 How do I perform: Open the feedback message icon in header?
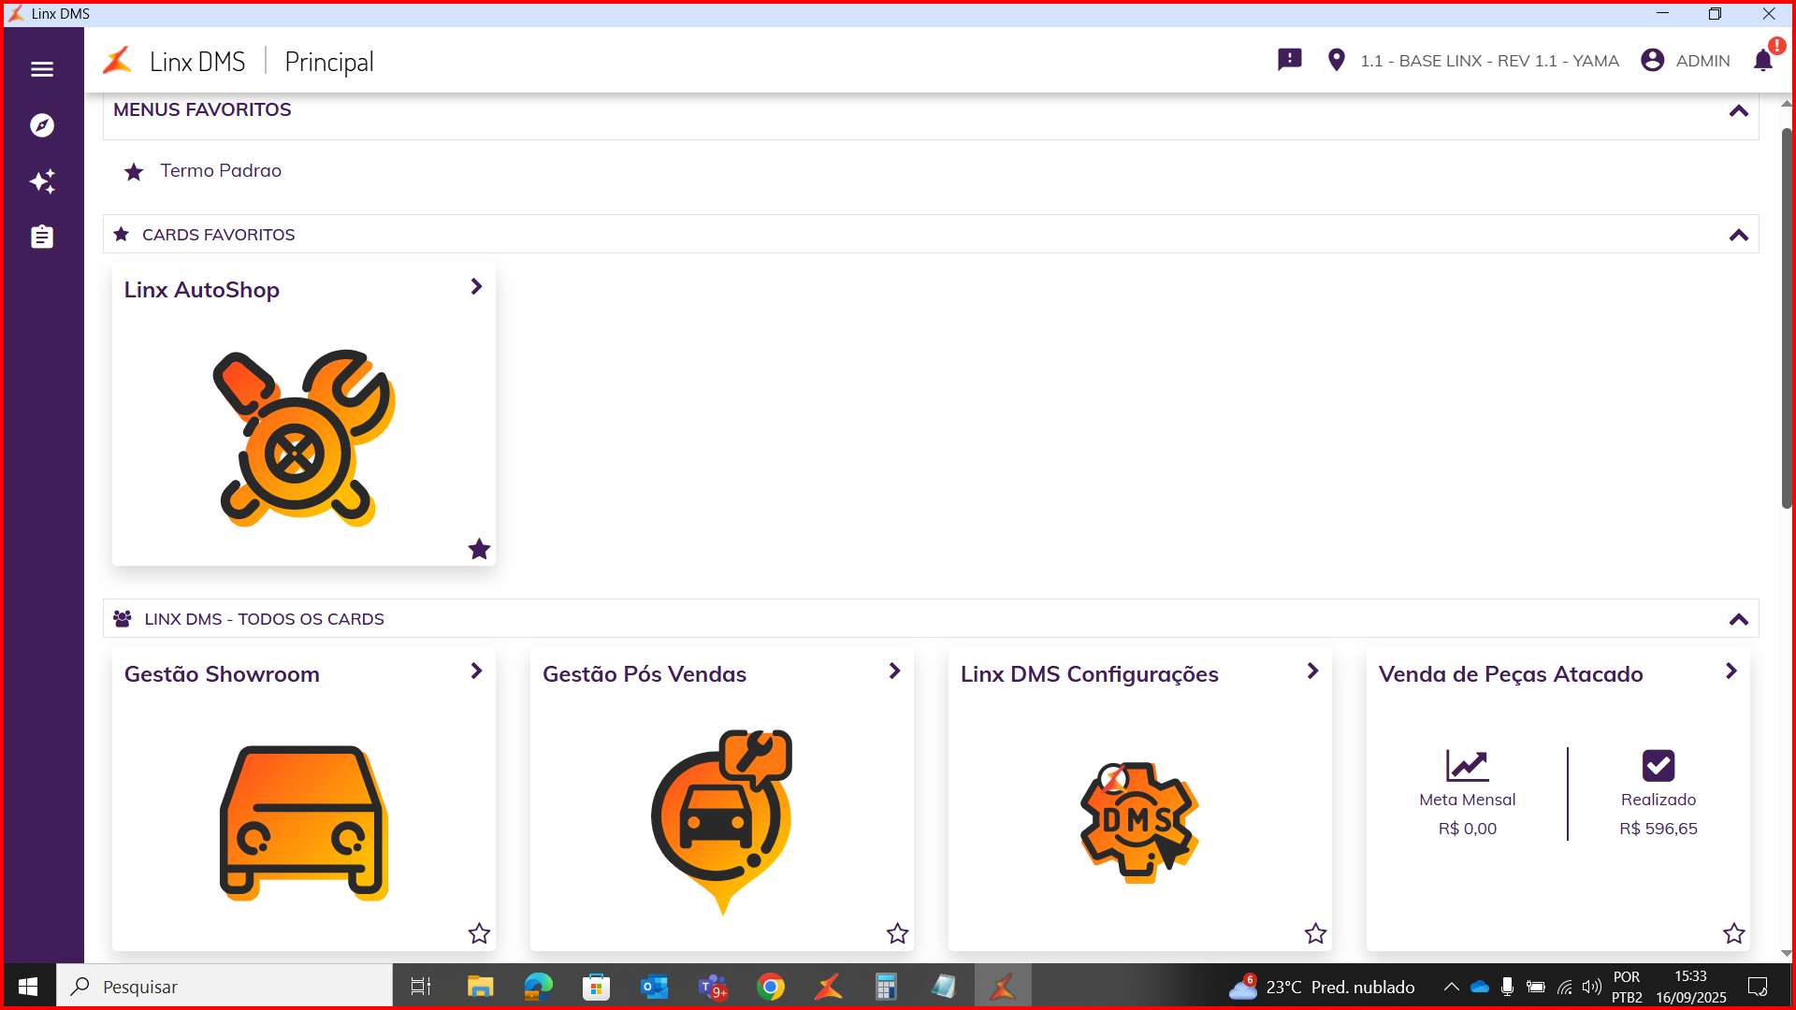1289,60
